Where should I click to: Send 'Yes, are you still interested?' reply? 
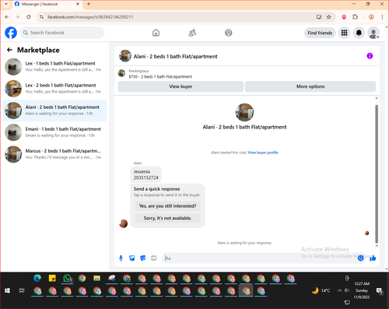click(x=167, y=205)
